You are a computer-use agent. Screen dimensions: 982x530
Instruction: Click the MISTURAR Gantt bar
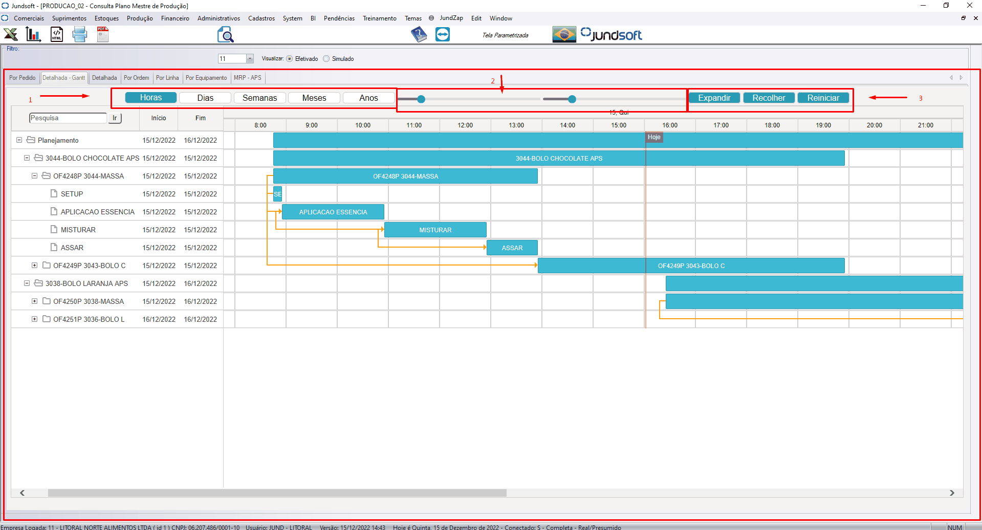pos(435,230)
